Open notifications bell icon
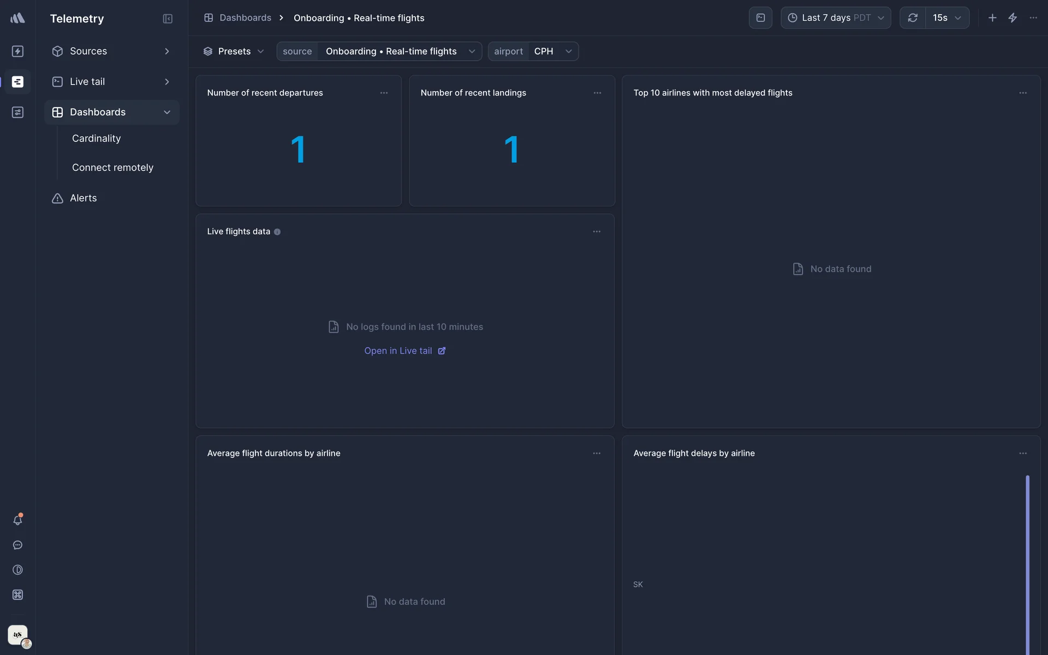 [17, 520]
